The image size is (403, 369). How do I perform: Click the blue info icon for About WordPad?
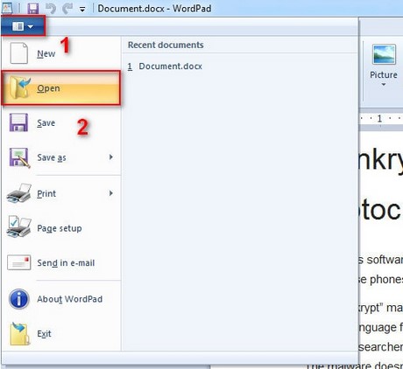pos(18,299)
